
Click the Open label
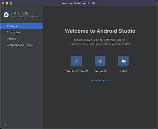[x=124, y=71]
